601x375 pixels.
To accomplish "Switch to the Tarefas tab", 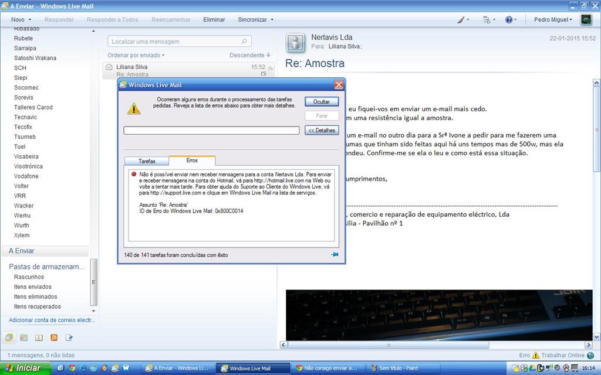I will (147, 161).
